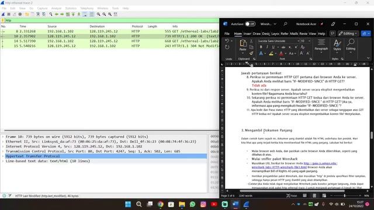Screen dimensions: 374x210
Task: Reload the capture file in Wireshark toolbar
Action: pos(44,14)
